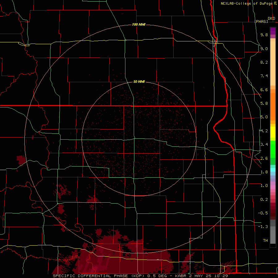Image resolution: width=278 pixels, height=278 pixels.
Task: Click the "100 NMI" range ring label
Action: click(139, 24)
